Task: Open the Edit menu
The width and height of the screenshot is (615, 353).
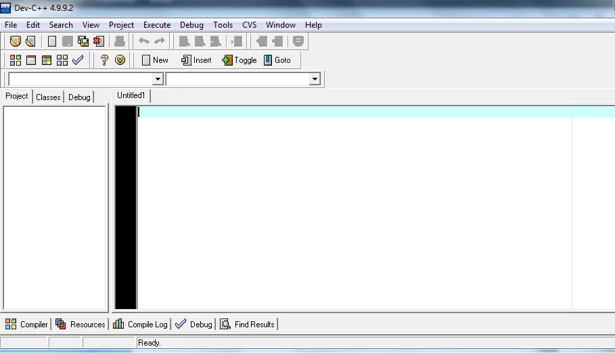Action: coord(33,25)
